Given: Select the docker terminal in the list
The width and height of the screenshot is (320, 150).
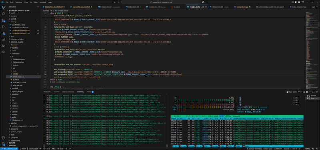Looking at the screenshot, I should [312, 95].
